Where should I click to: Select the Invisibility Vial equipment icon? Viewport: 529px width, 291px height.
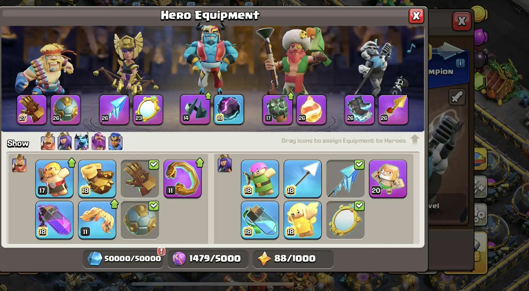tap(260, 220)
